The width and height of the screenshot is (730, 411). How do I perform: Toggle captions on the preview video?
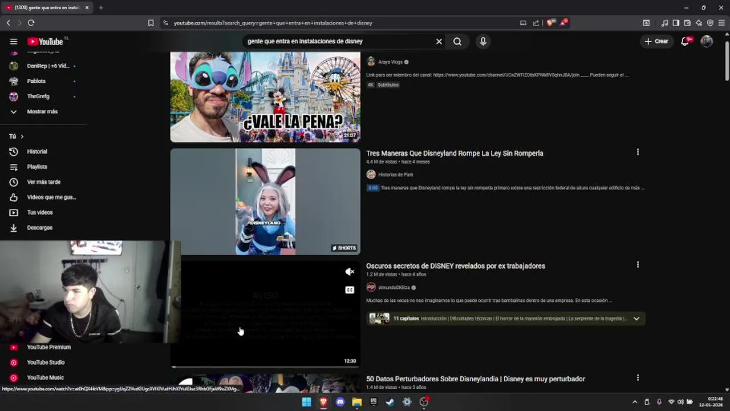pos(350,290)
